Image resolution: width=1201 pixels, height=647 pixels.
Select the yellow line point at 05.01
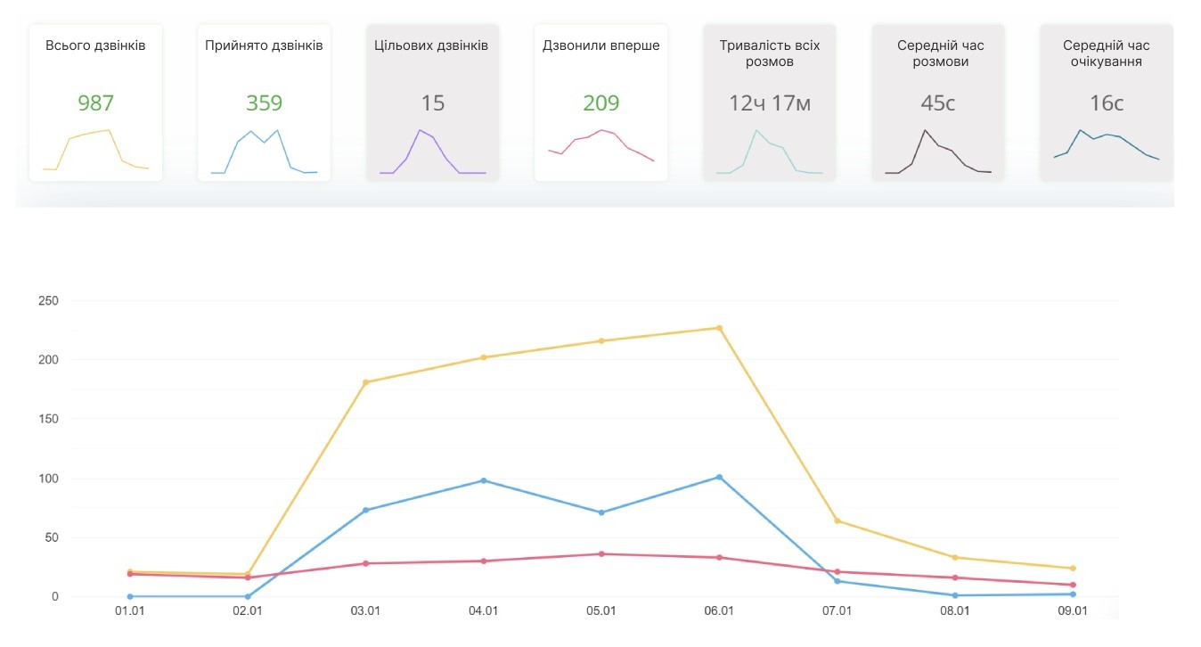click(601, 340)
